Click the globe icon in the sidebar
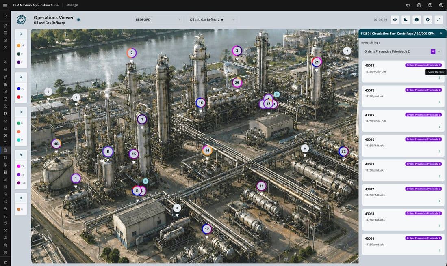Screen dimensions: 447x266 (5, 114)
